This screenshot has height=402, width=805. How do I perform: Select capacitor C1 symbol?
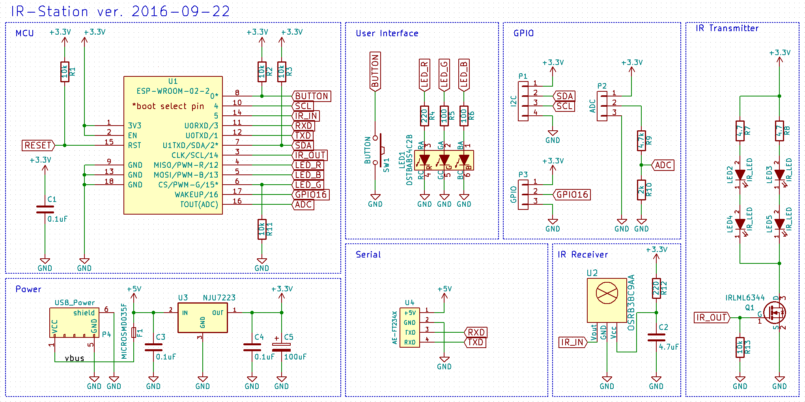tap(45, 209)
